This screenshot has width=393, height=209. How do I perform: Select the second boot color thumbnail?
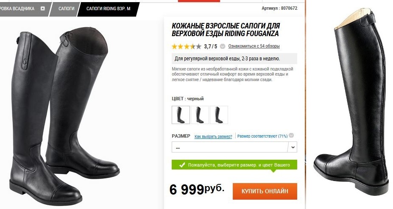pos(200,115)
